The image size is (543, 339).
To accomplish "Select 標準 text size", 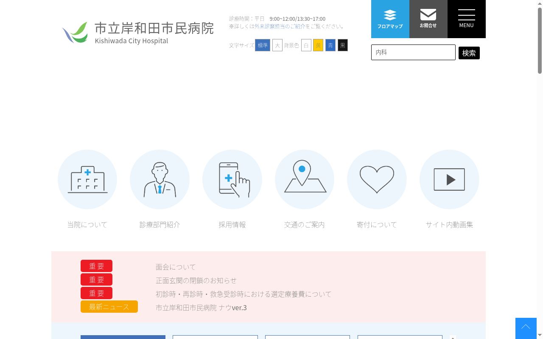I will [263, 45].
